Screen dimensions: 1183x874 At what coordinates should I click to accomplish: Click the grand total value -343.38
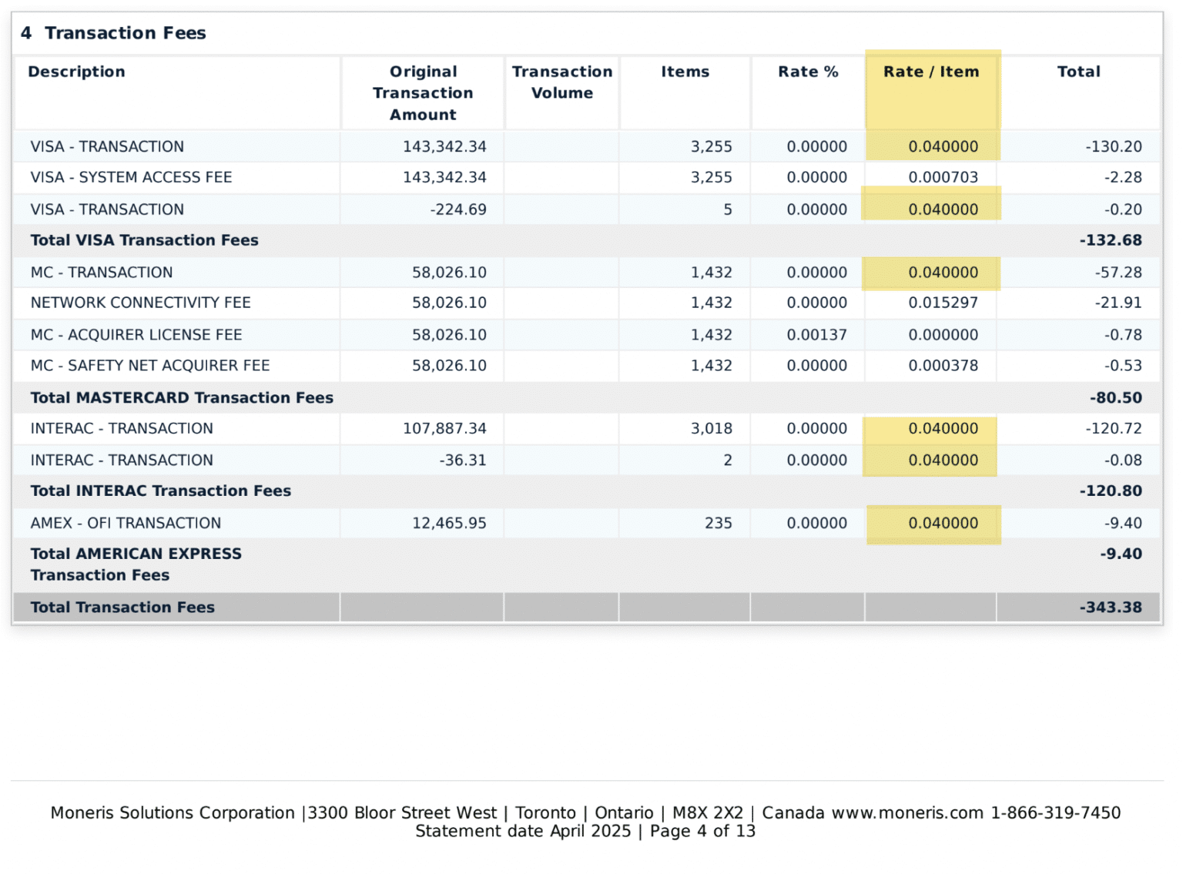click(1110, 607)
